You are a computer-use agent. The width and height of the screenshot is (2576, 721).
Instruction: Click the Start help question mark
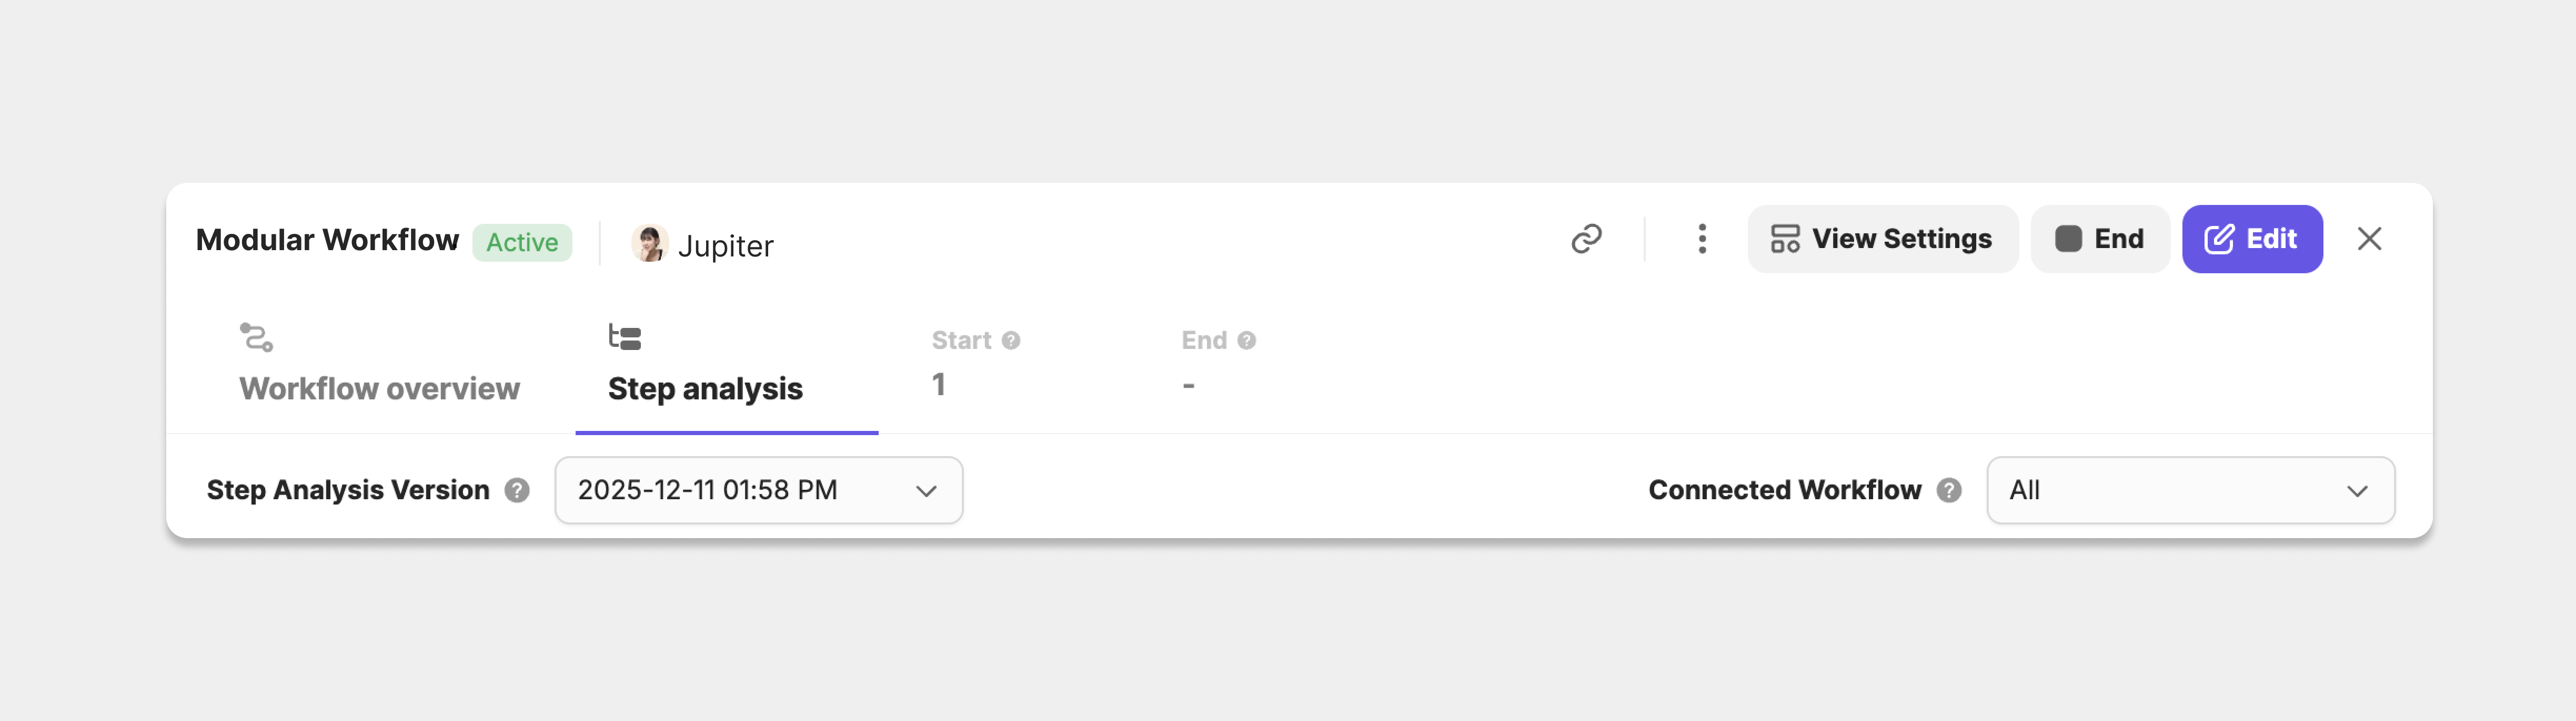coord(1011,341)
